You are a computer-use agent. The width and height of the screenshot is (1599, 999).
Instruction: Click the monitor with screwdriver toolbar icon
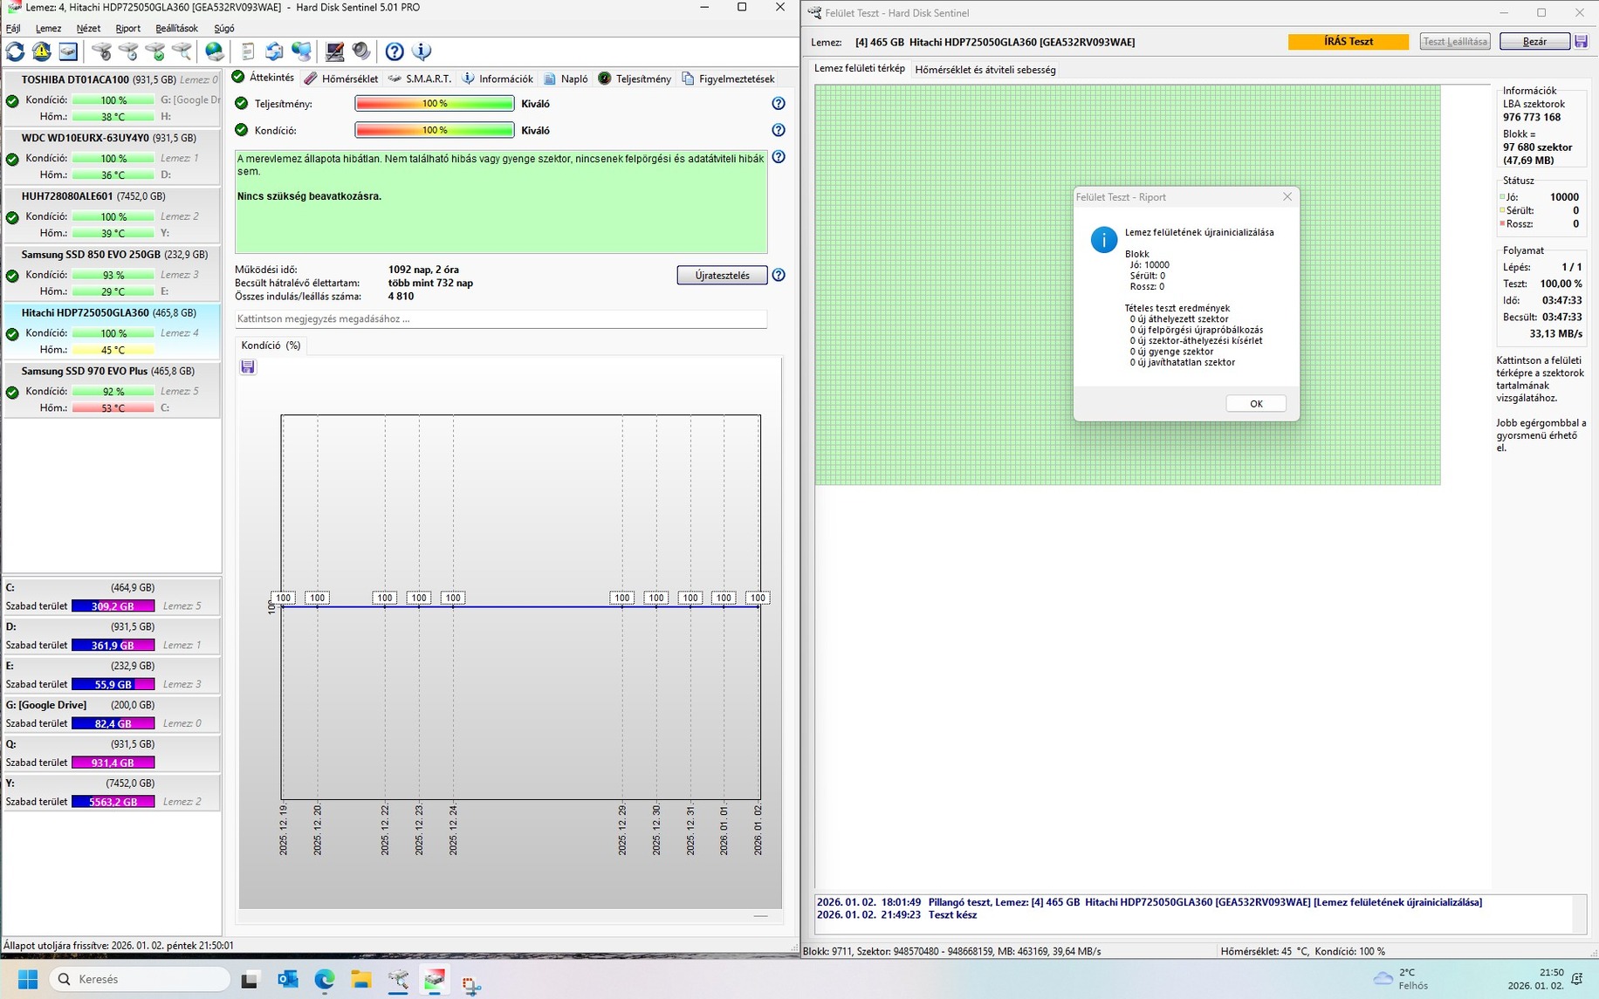[x=334, y=51]
